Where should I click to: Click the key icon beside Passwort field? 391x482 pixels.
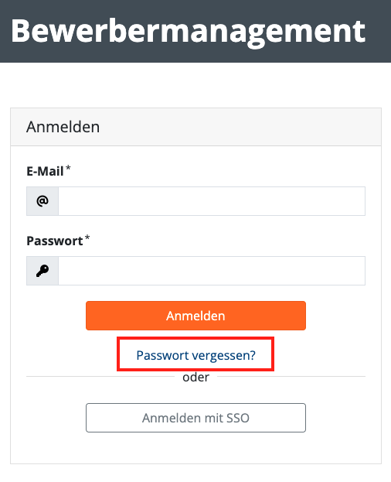click(x=42, y=271)
